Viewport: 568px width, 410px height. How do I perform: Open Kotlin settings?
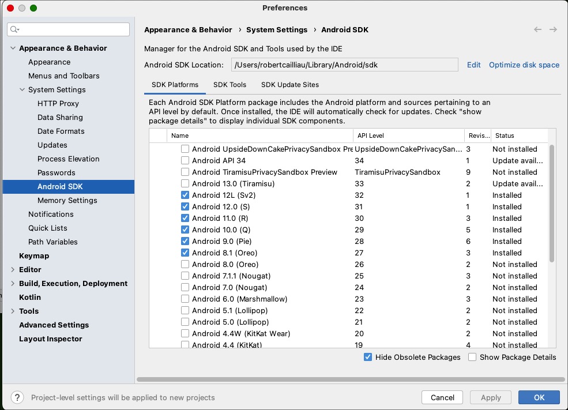30,297
